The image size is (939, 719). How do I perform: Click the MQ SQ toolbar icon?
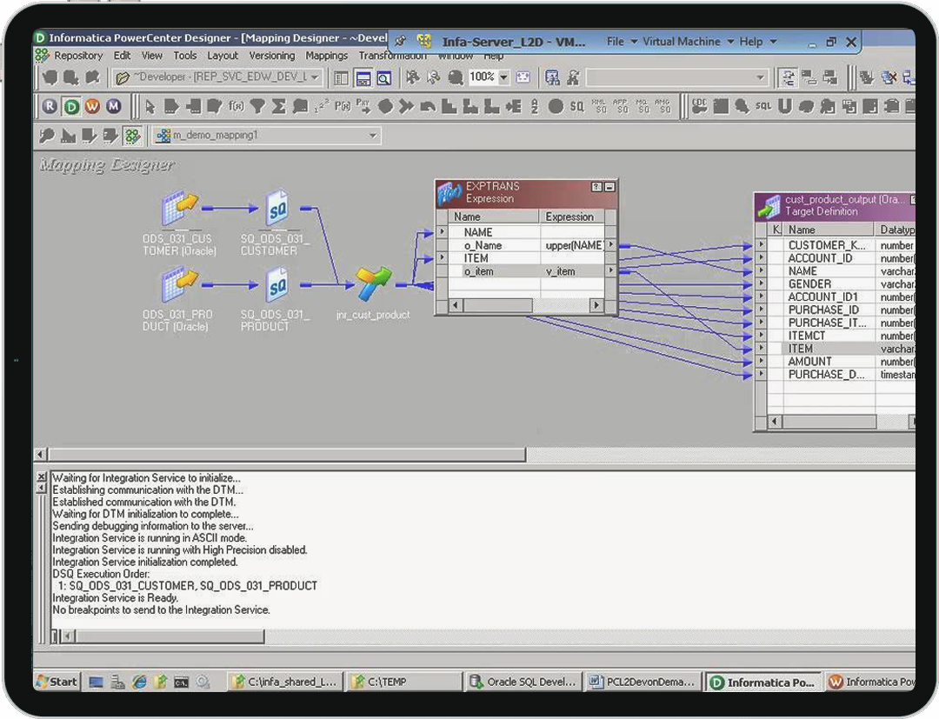[x=642, y=107]
